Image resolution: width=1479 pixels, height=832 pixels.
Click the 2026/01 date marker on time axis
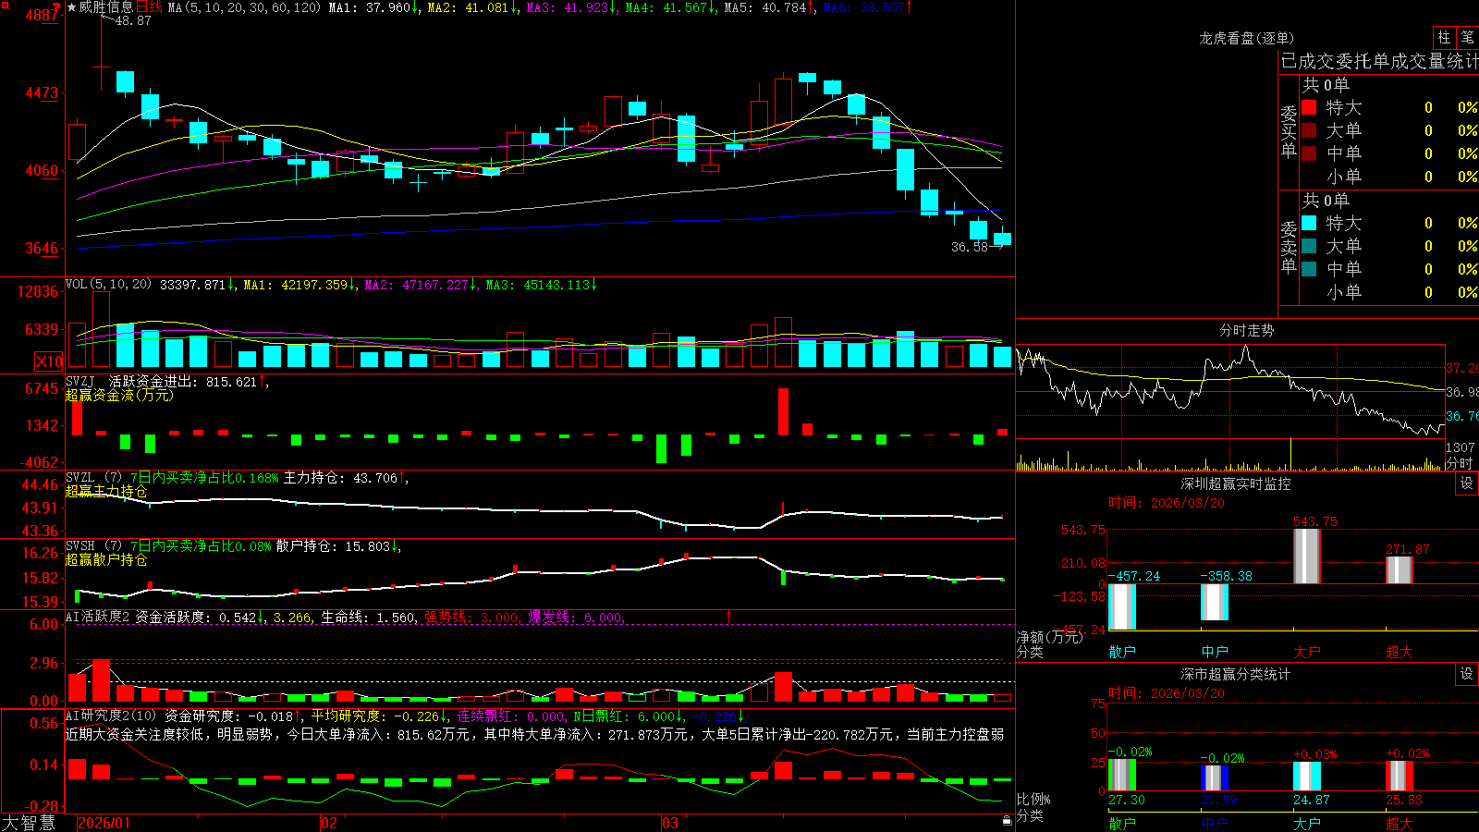click(x=104, y=823)
